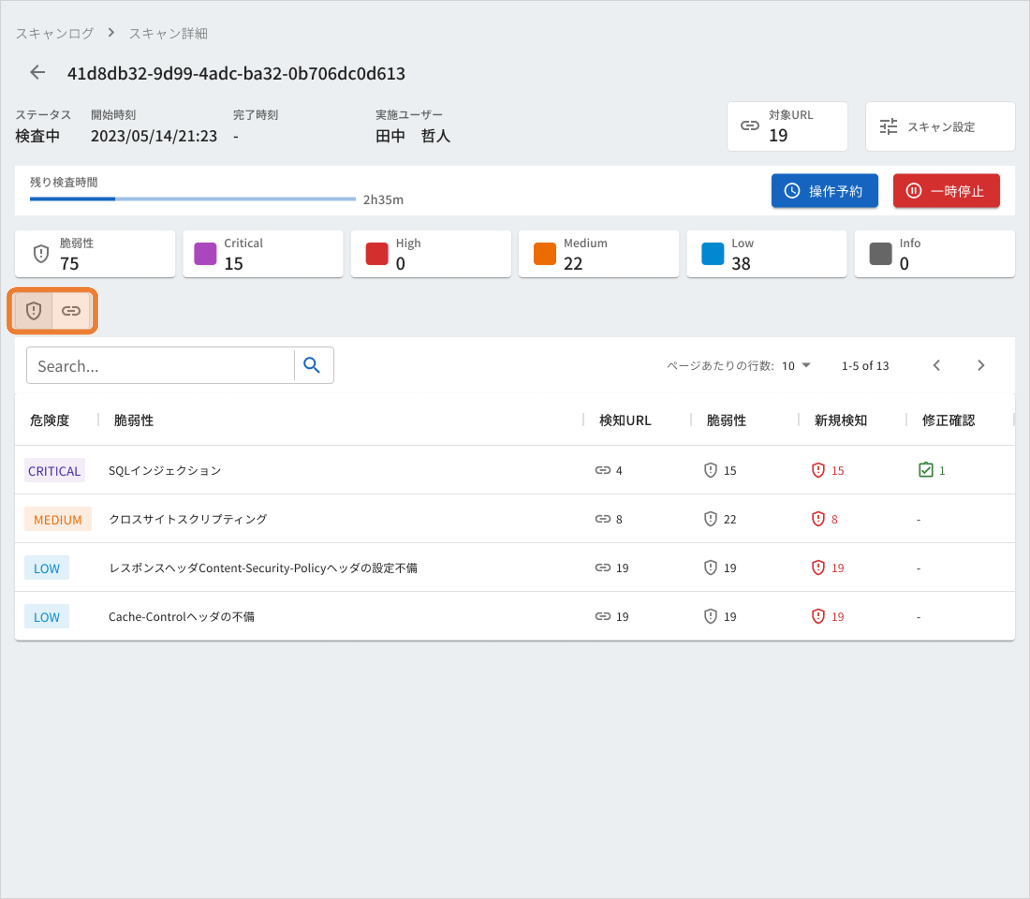Switch to vulnerability view shield toggle

tap(34, 311)
